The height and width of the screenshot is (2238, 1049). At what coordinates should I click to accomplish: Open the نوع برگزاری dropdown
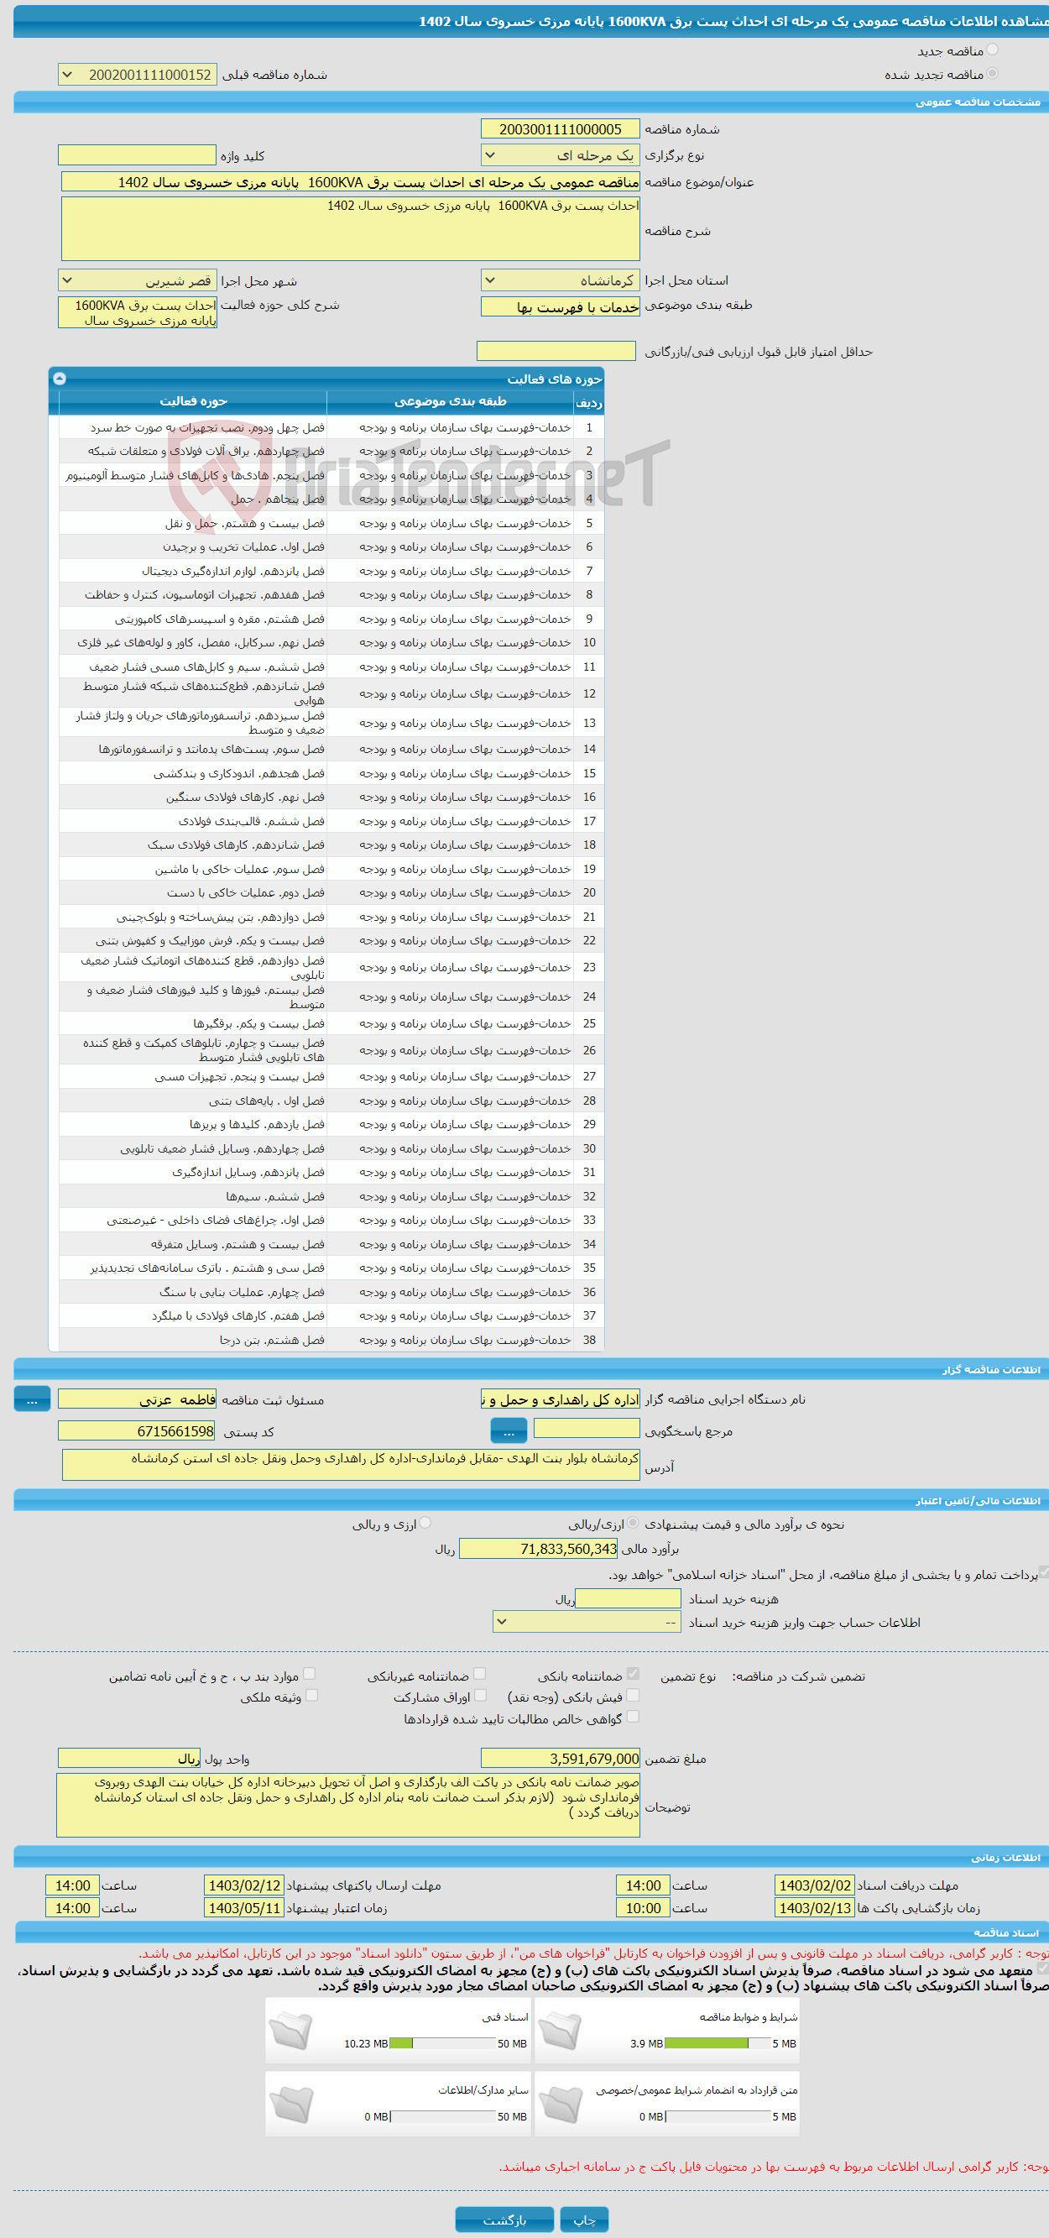pyautogui.click(x=560, y=155)
